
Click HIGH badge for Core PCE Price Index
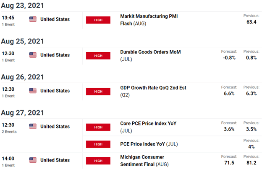pyautogui.click(x=98, y=127)
